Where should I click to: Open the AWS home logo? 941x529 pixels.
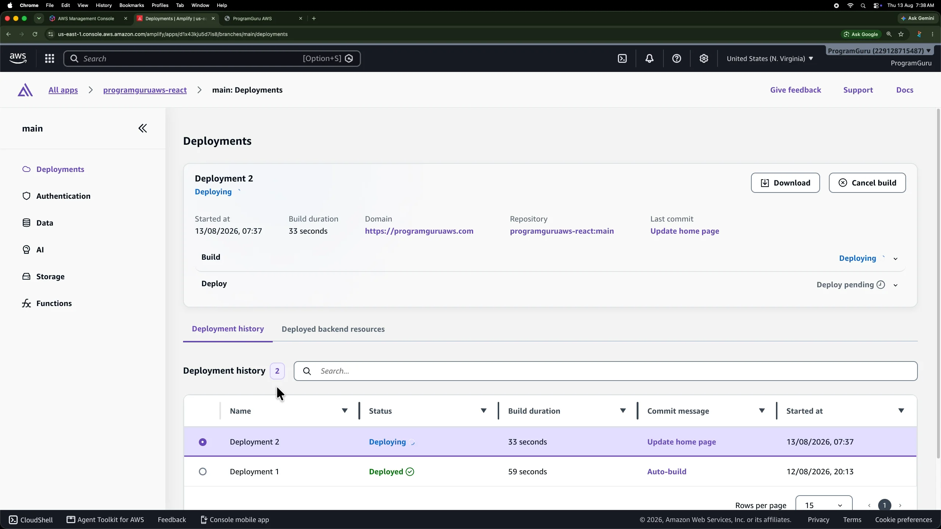pyautogui.click(x=18, y=58)
